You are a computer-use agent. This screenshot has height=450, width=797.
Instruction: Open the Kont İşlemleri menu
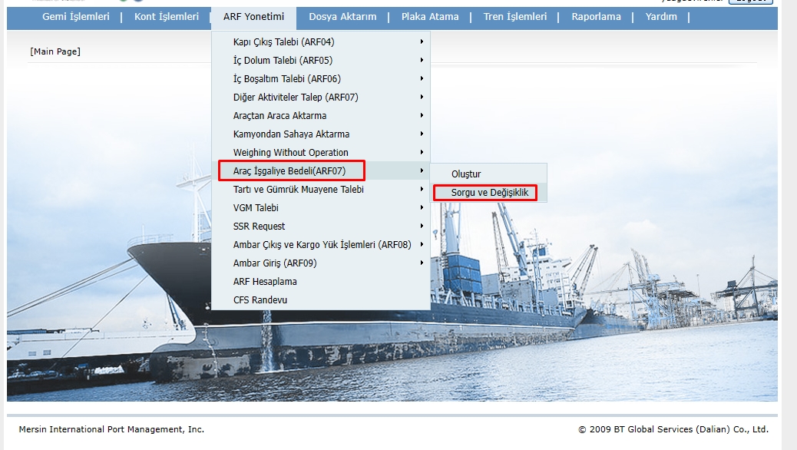(x=166, y=17)
